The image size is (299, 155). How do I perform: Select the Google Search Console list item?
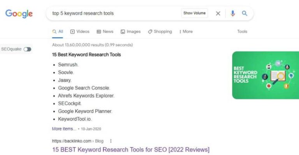84,88
